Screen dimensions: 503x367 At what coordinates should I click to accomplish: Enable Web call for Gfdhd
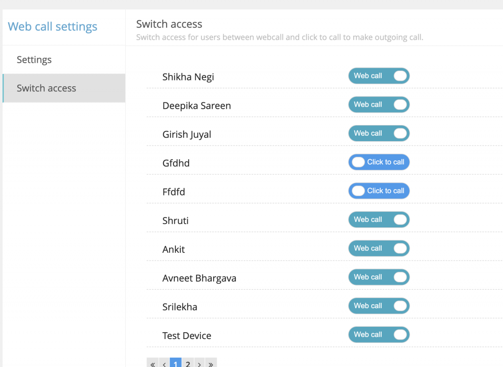pyautogui.click(x=379, y=162)
